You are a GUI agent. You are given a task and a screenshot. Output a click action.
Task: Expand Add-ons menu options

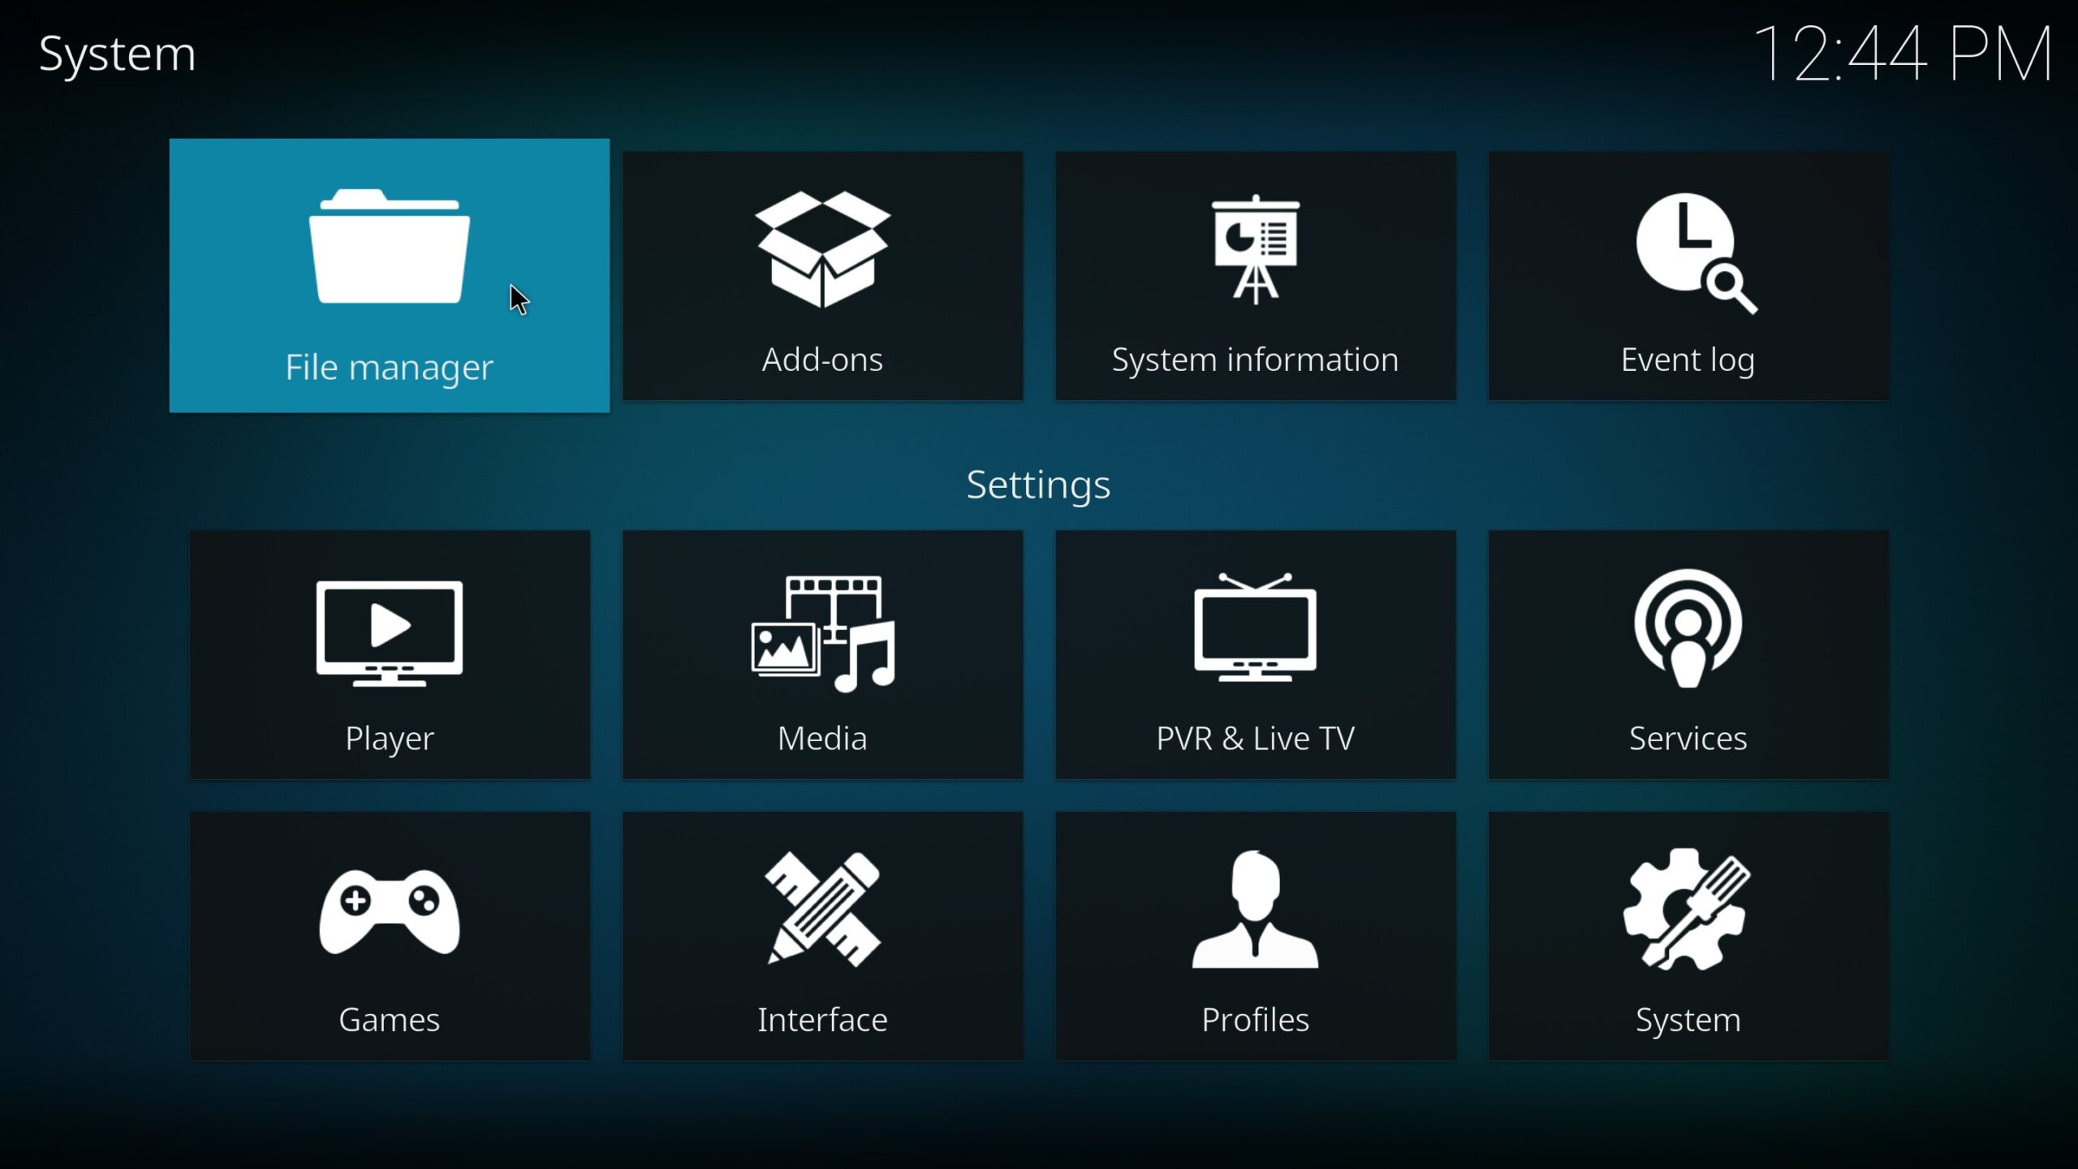[x=822, y=274]
